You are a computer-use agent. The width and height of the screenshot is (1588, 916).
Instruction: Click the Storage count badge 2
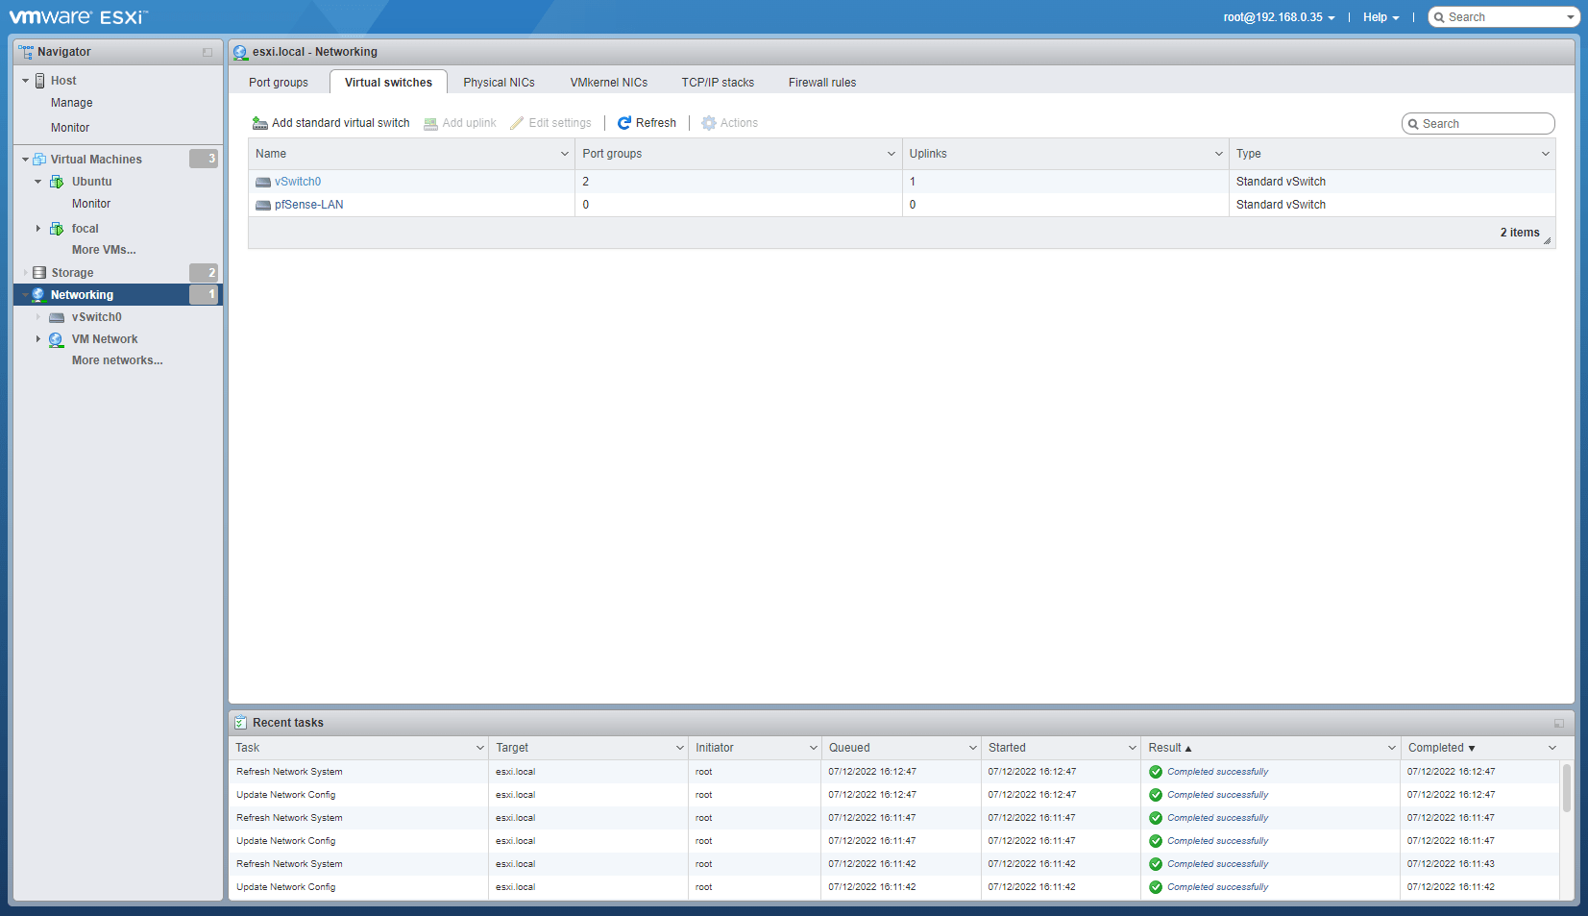(x=204, y=273)
